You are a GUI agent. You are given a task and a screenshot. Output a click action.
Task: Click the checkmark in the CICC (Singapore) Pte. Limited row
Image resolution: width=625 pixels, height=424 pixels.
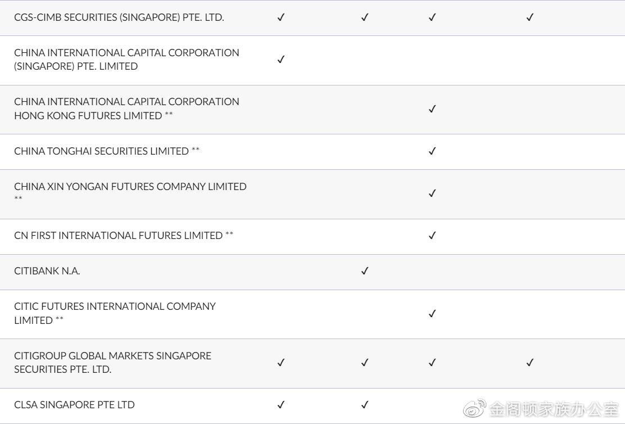(x=281, y=59)
